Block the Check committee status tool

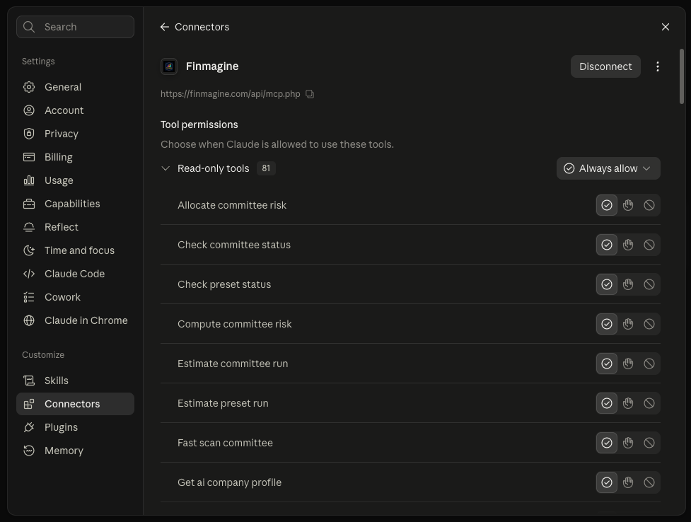pos(649,245)
